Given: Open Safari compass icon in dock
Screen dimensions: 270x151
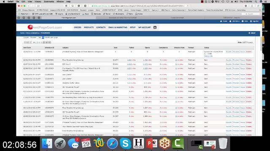Looking at the screenshot, I should (113, 143).
